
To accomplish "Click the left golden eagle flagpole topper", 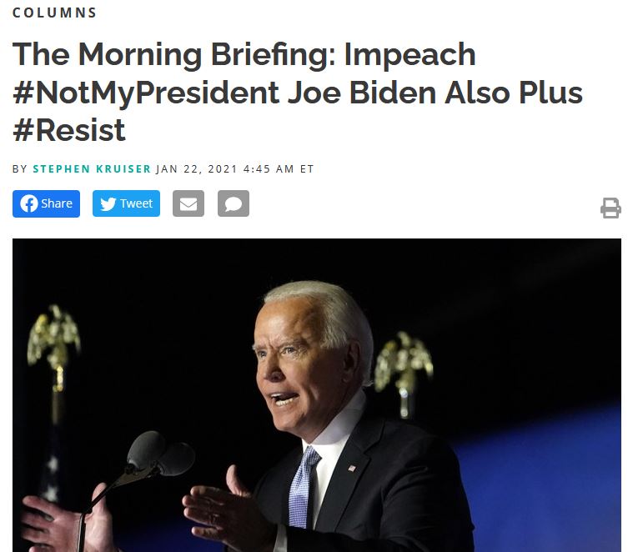I will coord(53,338).
